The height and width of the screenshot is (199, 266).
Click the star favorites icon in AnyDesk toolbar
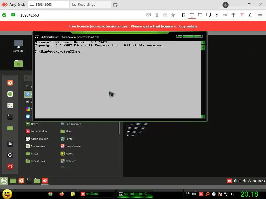(173, 15)
